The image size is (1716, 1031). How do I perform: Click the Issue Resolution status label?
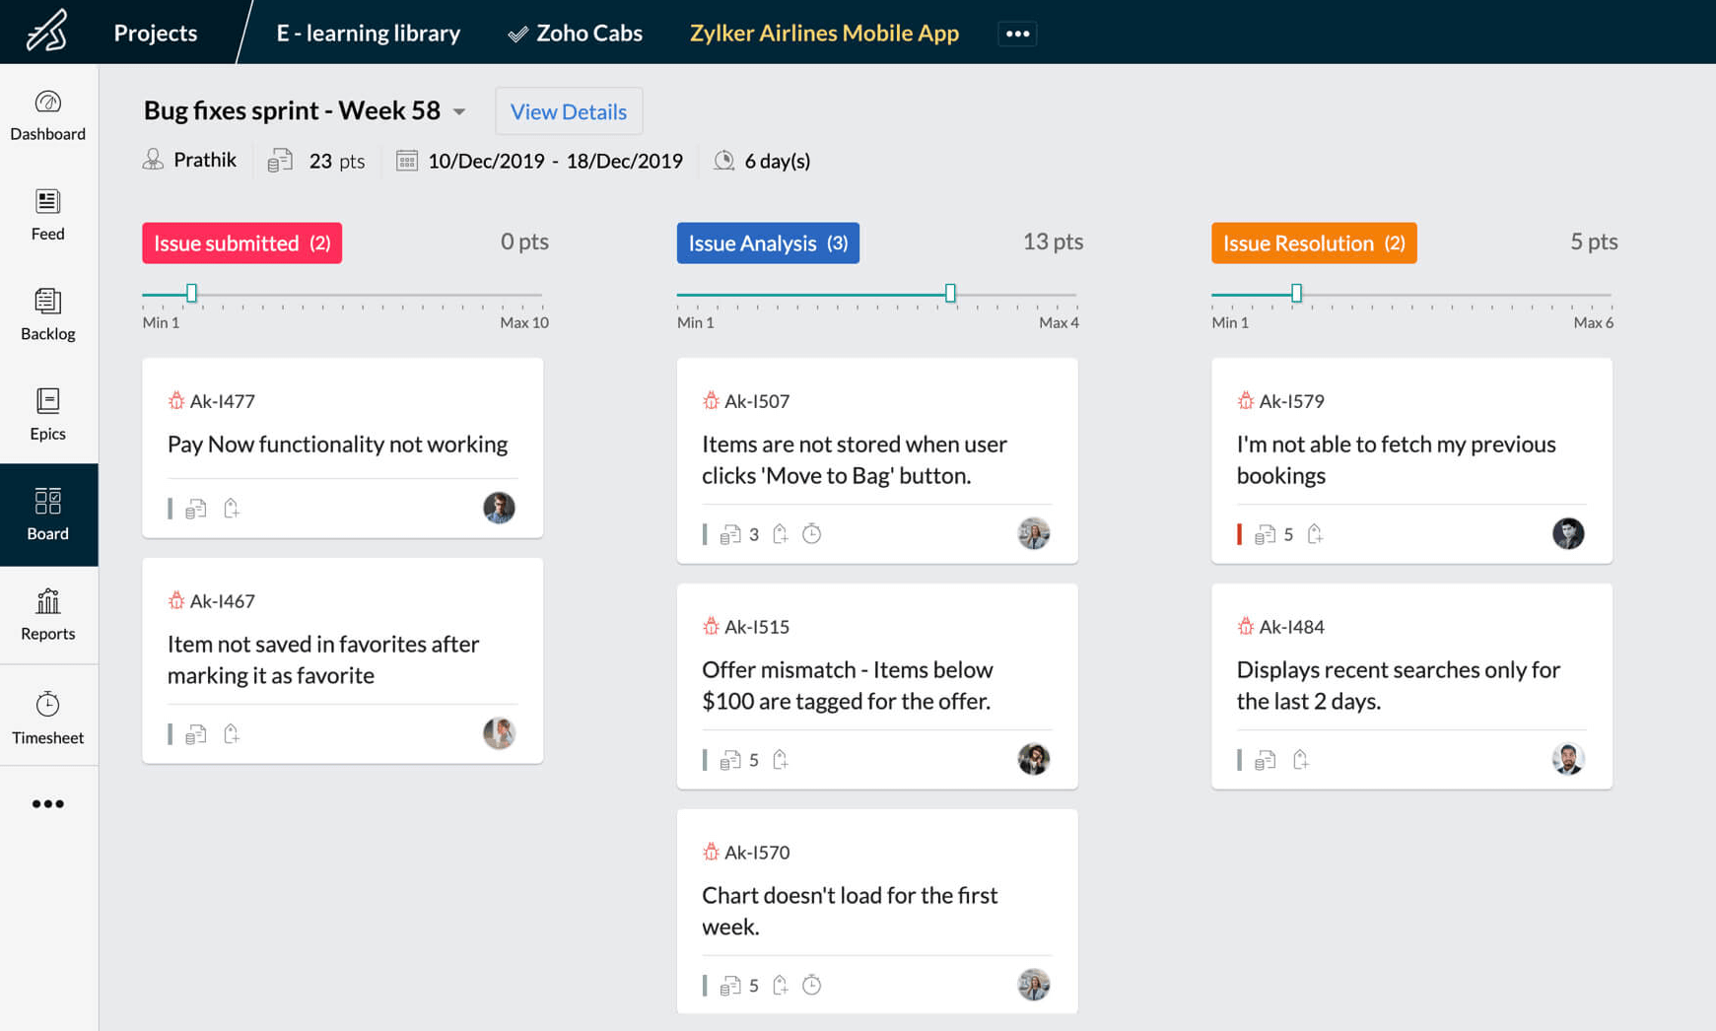(x=1314, y=242)
